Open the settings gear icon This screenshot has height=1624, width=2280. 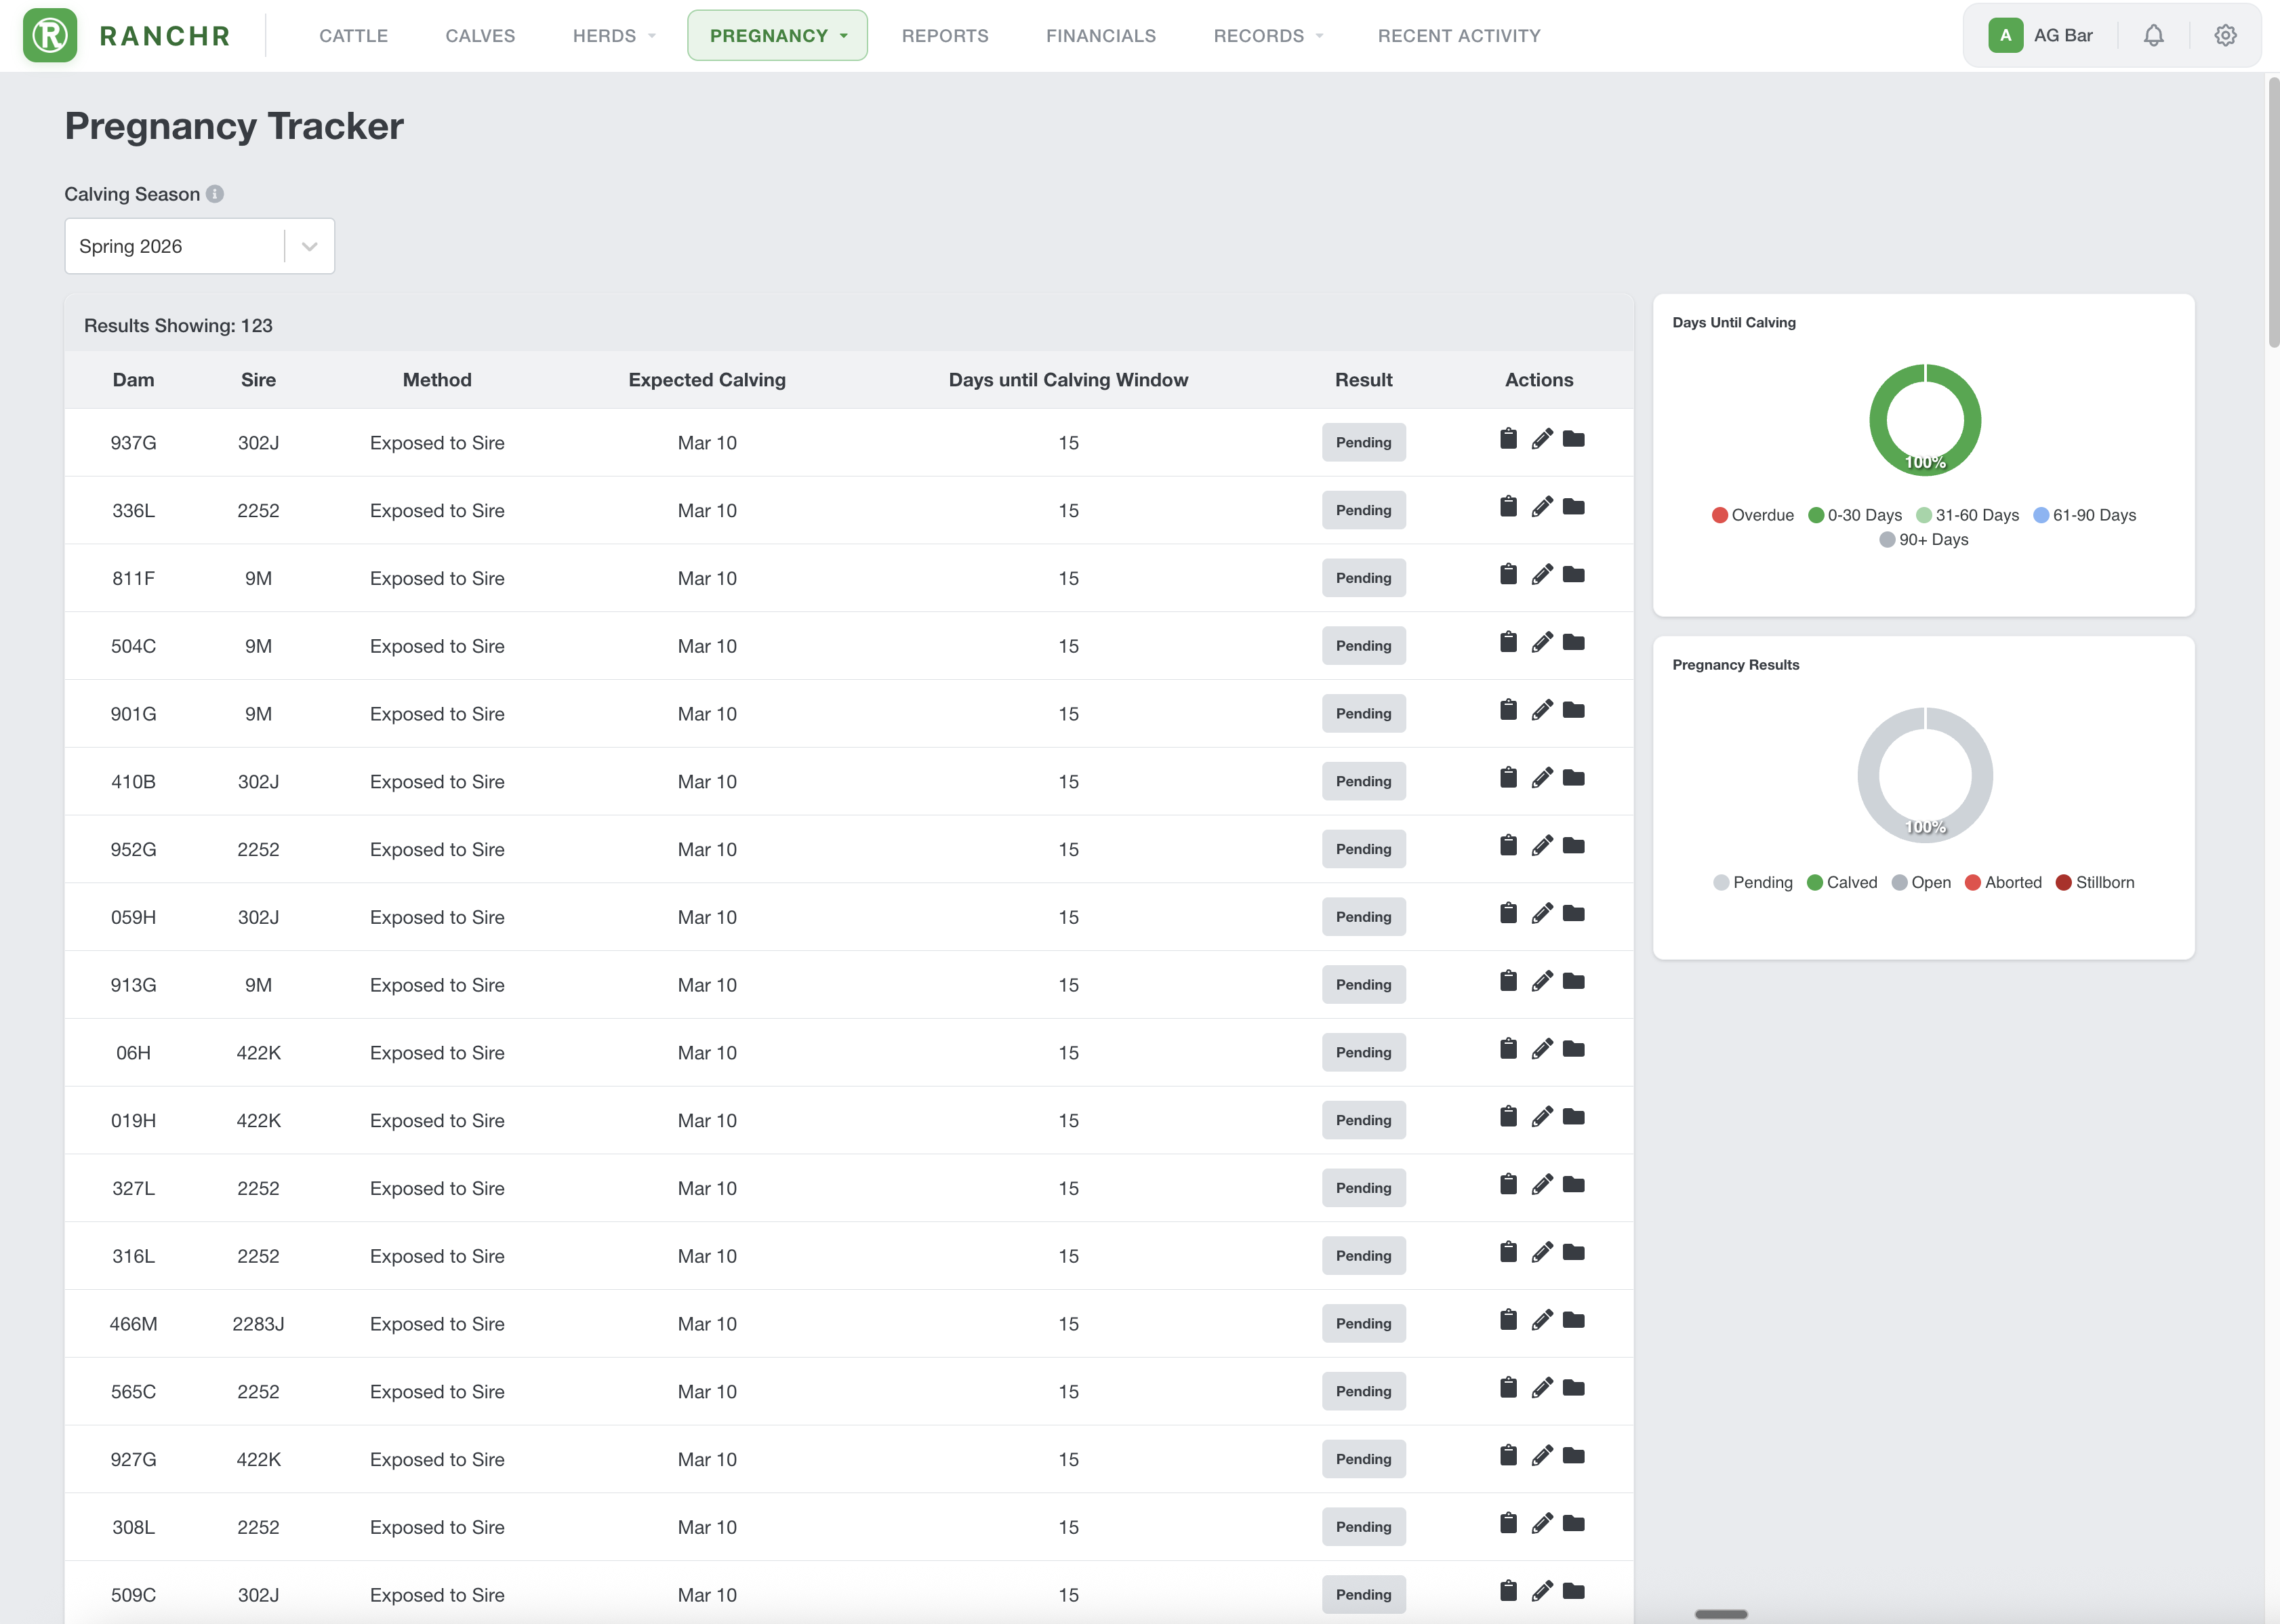click(x=2225, y=36)
